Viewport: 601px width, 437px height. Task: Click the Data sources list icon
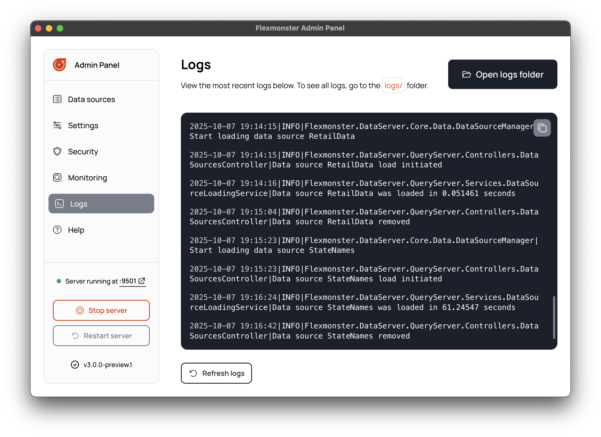(x=57, y=99)
